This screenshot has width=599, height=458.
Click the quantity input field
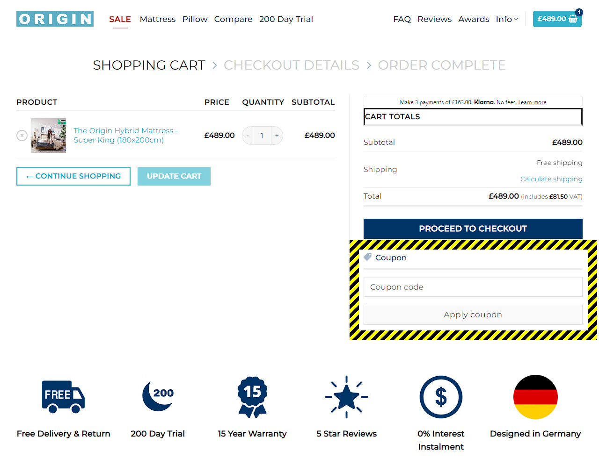[x=262, y=136]
